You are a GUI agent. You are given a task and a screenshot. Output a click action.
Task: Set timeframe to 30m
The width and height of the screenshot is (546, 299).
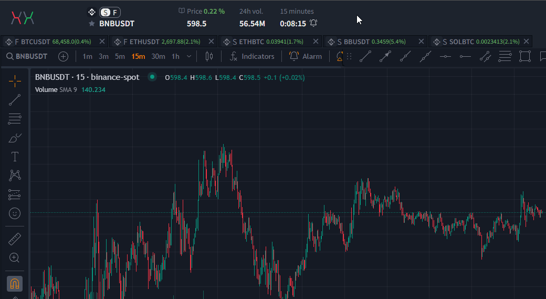point(158,56)
